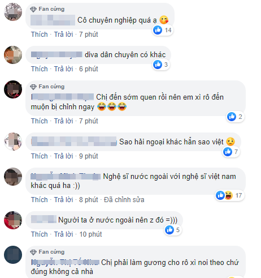The height and width of the screenshot is (278, 261).
Task: Click the '9 phút' timestamp link
Action: (x=89, y=156)
